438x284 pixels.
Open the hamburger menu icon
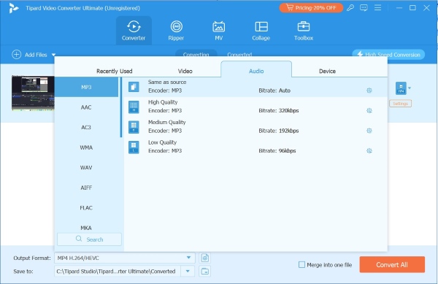377,8
